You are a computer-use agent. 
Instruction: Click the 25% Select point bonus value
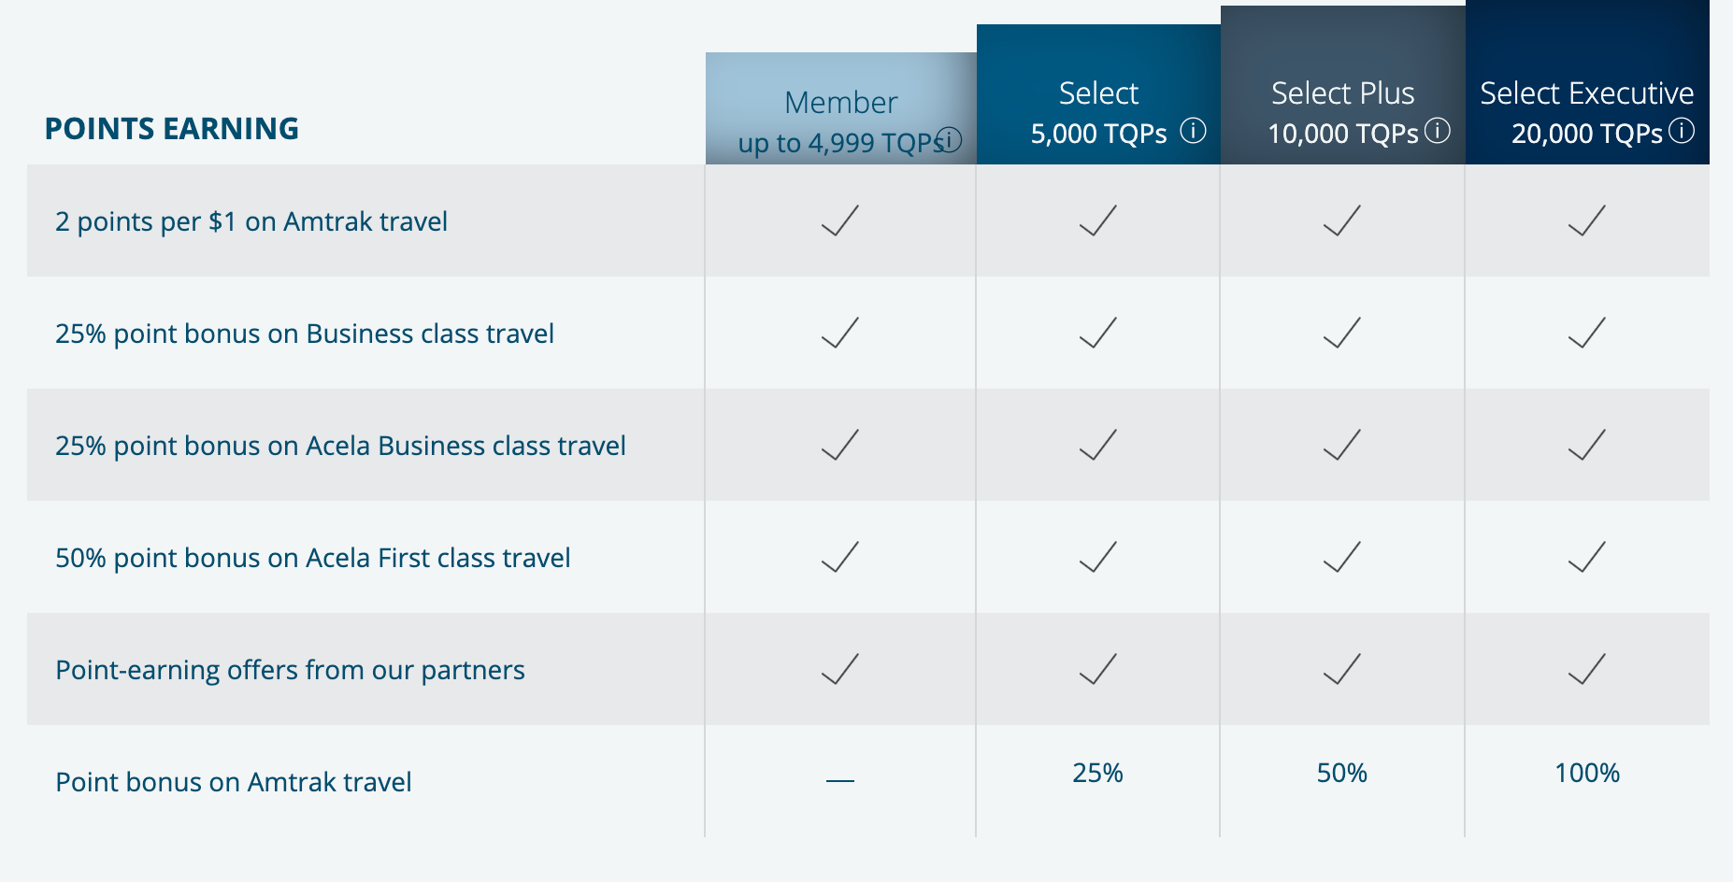[1097, 773]
